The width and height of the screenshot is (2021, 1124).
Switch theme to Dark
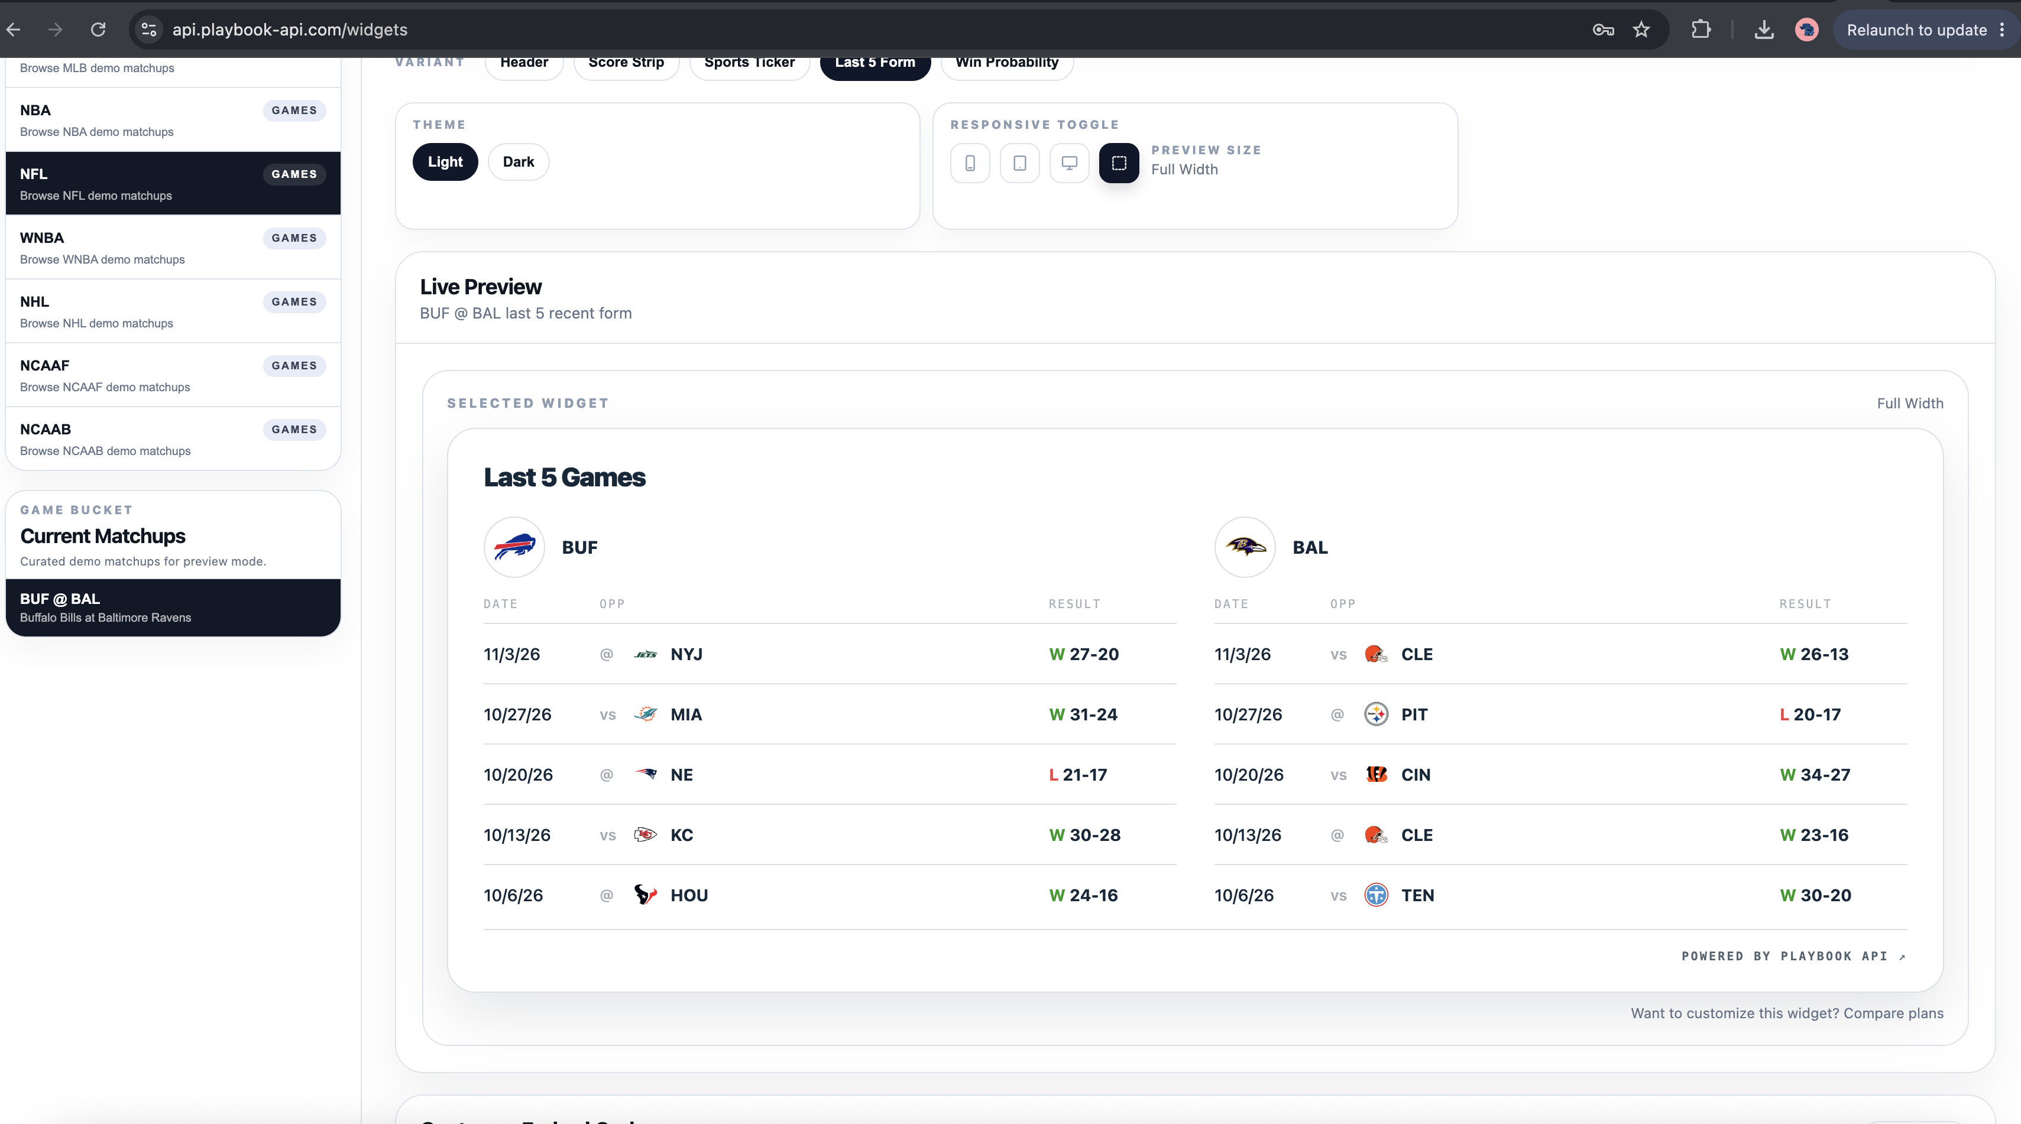[518, 161]
